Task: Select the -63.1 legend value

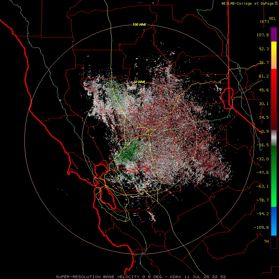Action: pyautogui.click(x=263, y=186)
